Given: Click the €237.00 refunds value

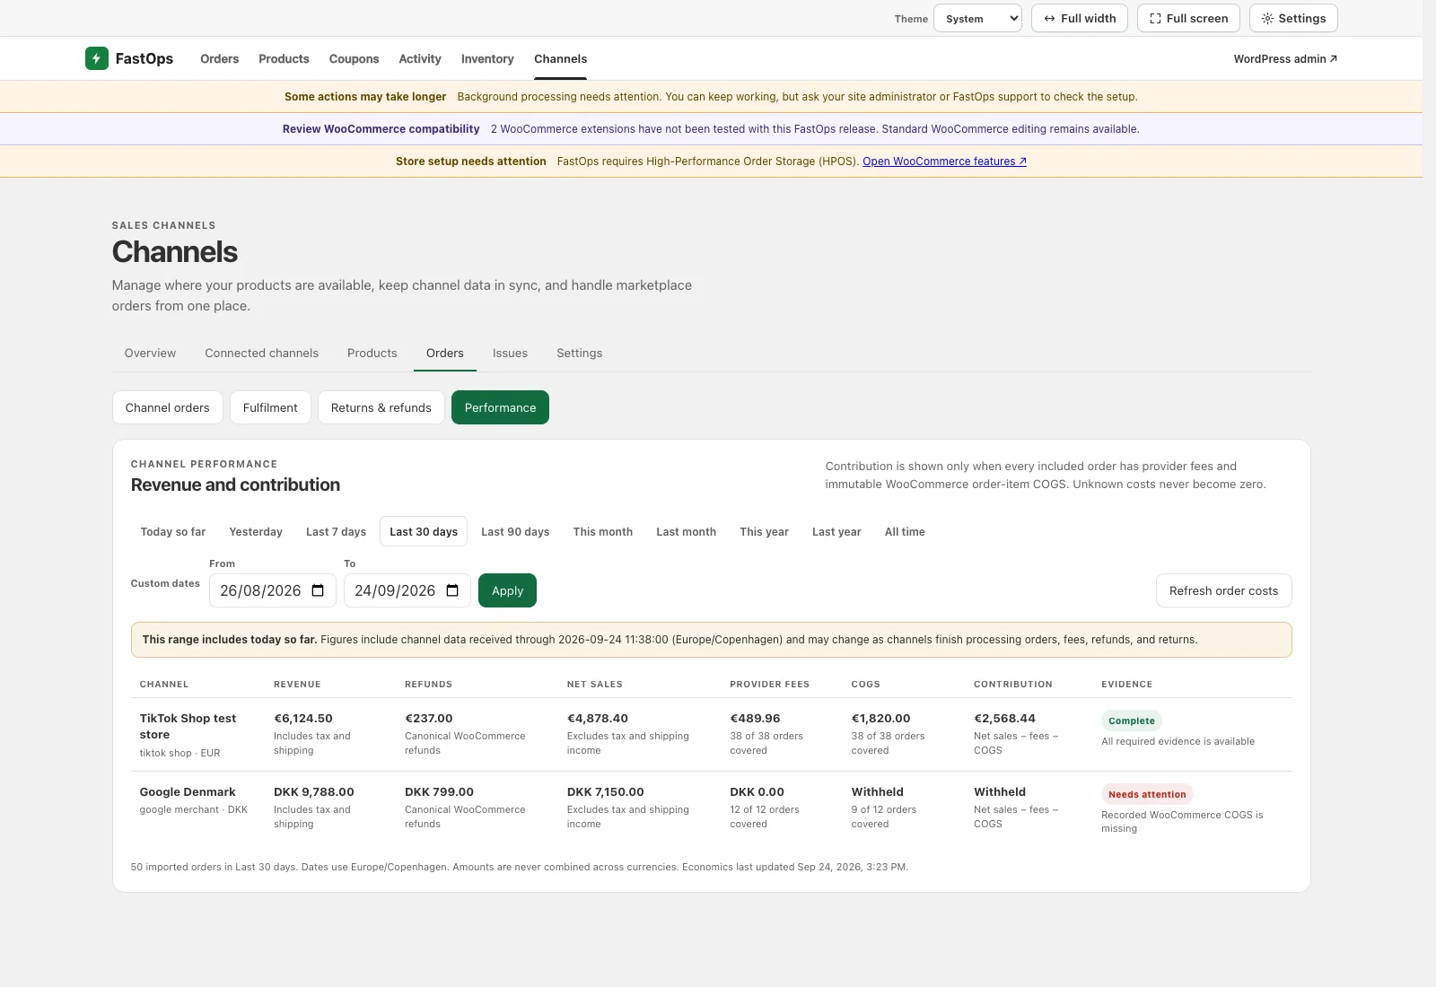Looking at the screenshot, I should pyautogui.click(x=429, y=719).
